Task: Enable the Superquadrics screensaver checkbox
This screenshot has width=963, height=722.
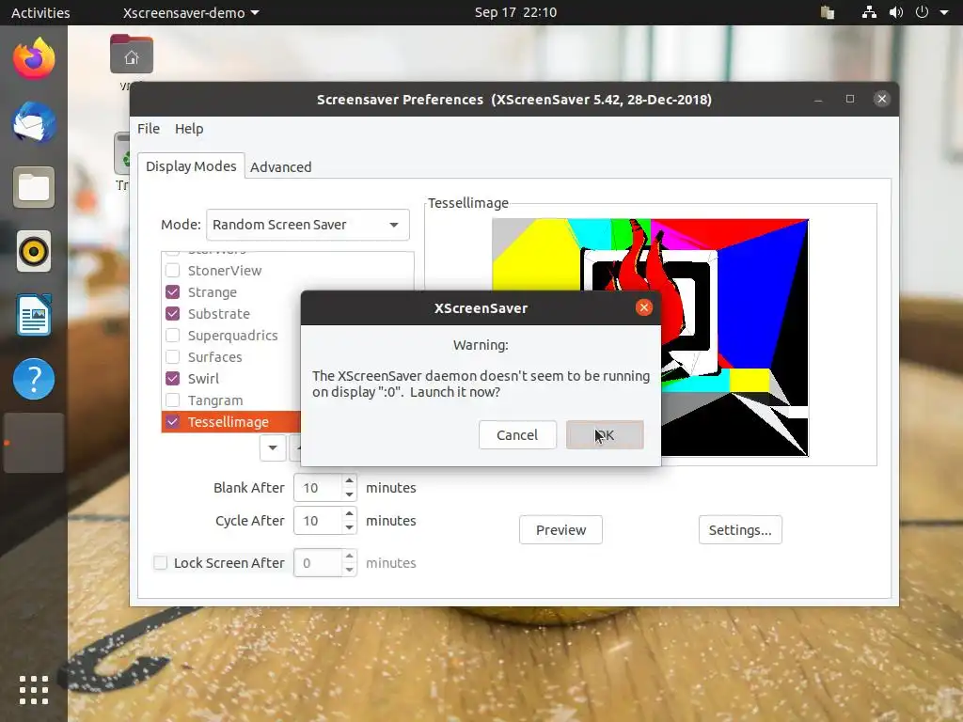Action: coord(173,336)
